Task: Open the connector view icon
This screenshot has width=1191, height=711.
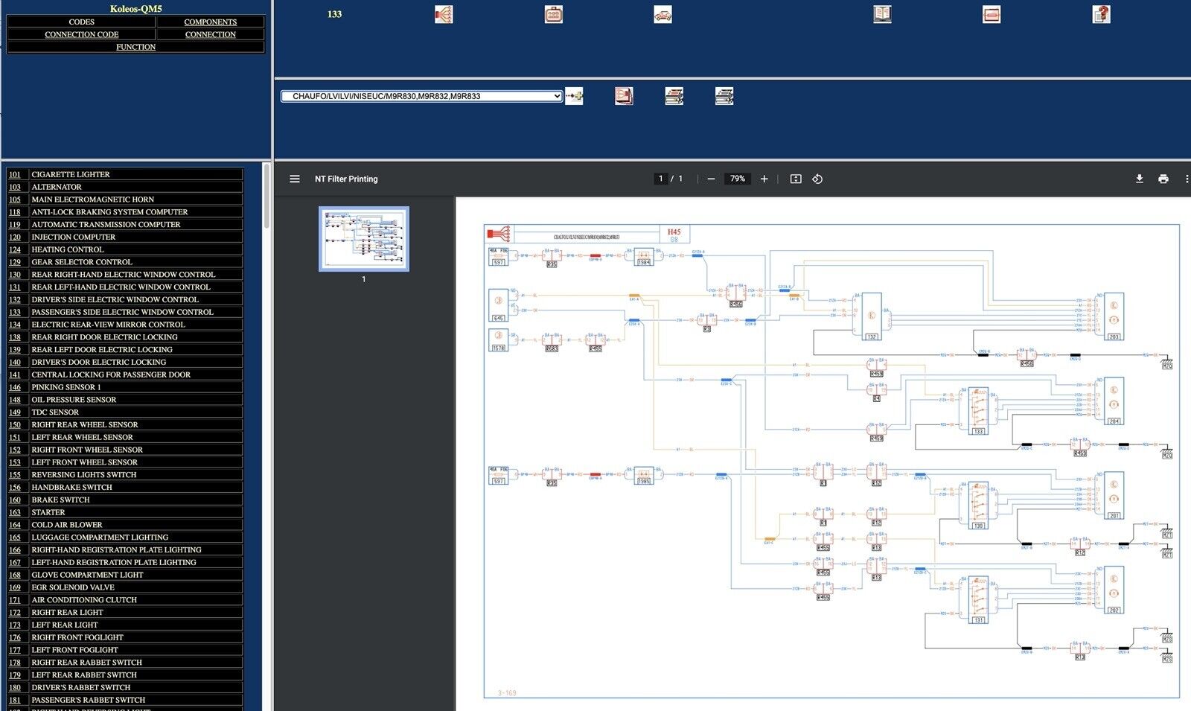Action: coord(553,14)
